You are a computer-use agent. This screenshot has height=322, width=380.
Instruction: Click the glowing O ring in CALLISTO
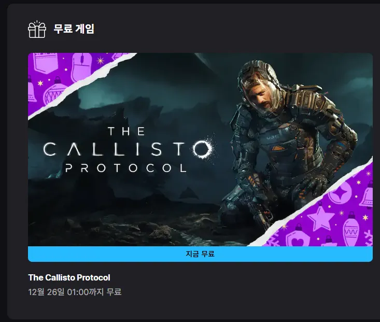point(202,148)
